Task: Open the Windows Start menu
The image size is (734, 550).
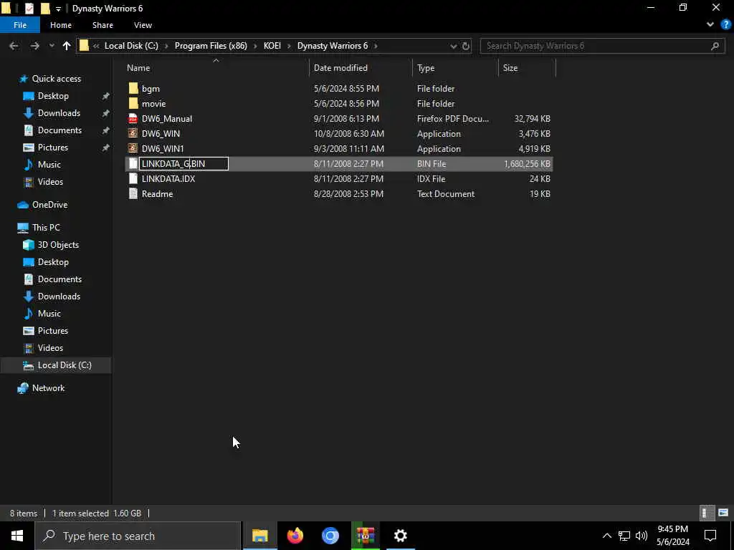Action: pos(17,536)
